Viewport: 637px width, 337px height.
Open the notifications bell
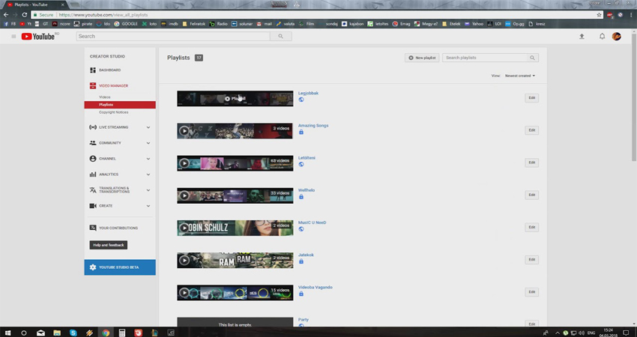click(602, 37)
